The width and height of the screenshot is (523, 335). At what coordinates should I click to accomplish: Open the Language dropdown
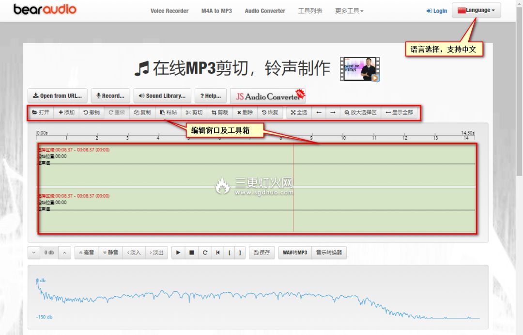[x=476, y=10]
